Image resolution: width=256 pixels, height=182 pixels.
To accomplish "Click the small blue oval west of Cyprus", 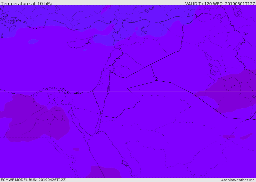I will pos(33,41).
